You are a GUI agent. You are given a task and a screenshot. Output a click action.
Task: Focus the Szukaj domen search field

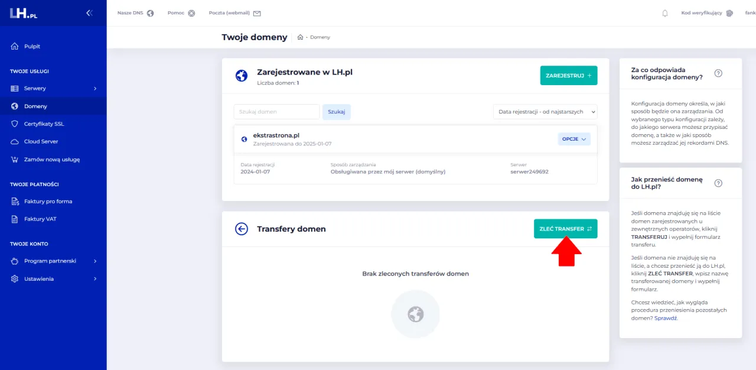(x=276, y=112)
